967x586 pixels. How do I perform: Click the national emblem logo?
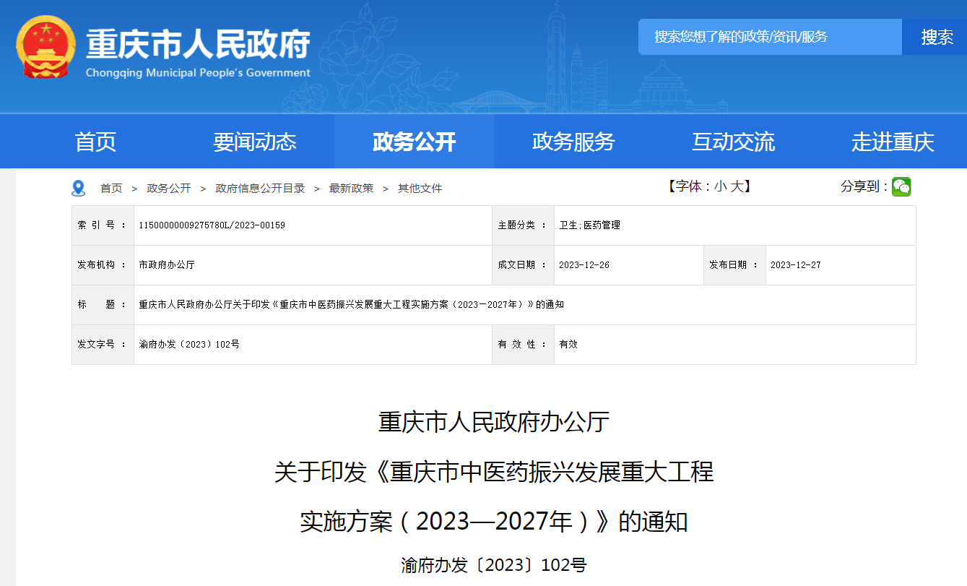click(x=45, y=48)
